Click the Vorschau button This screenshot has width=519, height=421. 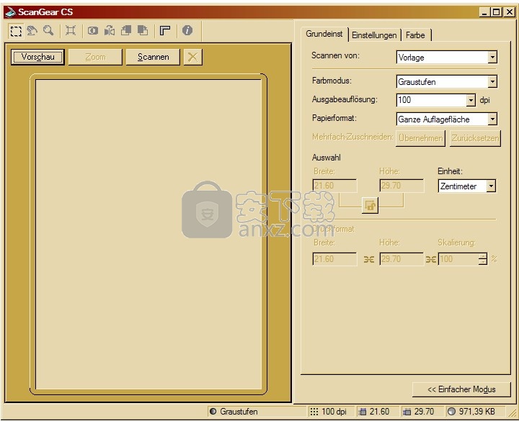[x=37, y=57]
